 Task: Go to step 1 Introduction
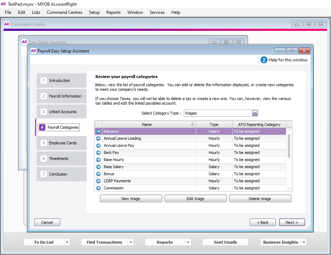click(x=61, y=81)
